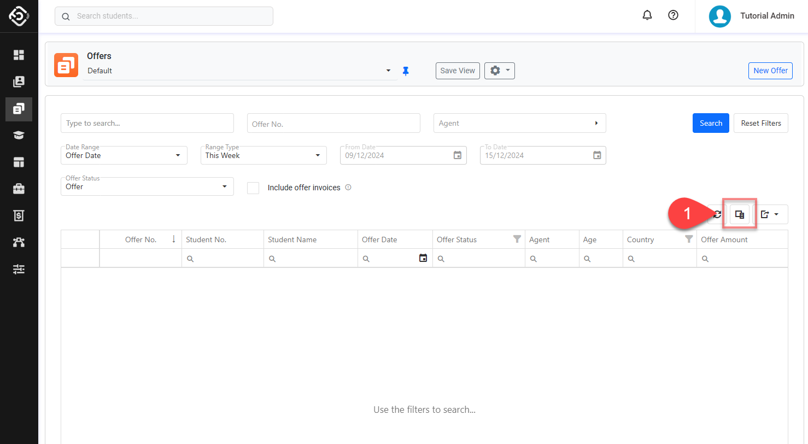Click the info icon beside Include offer invoices
The width and height of the screenshot is (808, 444).
pyautogui.click(x=348, y=188)
